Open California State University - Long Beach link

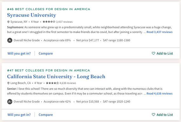[56, 77]
